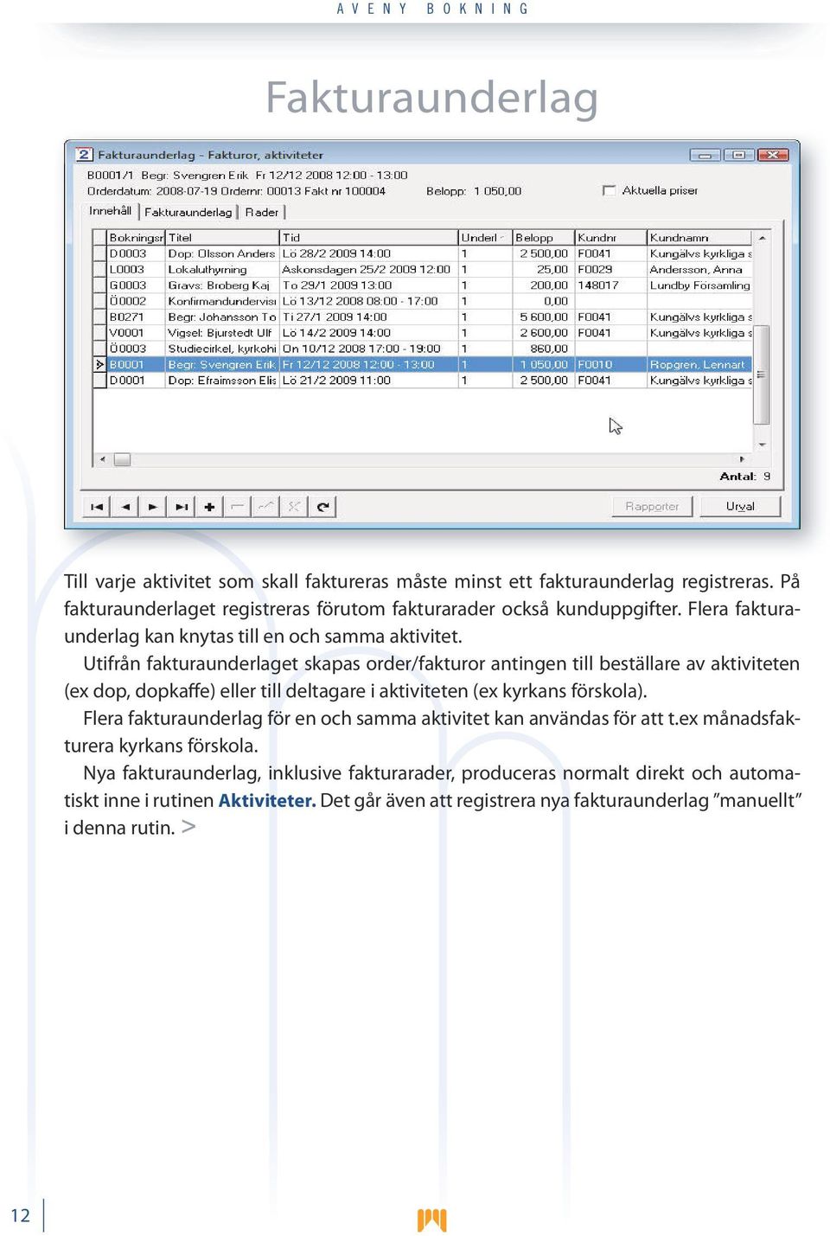Click the window's '2' application icon
Screen dimensions: 830x1236
coord(84,155)
